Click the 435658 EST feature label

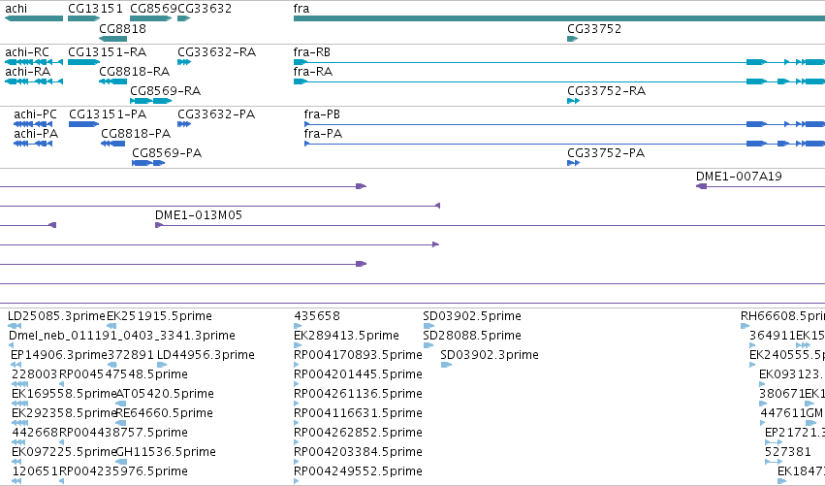tap(317, 316)
